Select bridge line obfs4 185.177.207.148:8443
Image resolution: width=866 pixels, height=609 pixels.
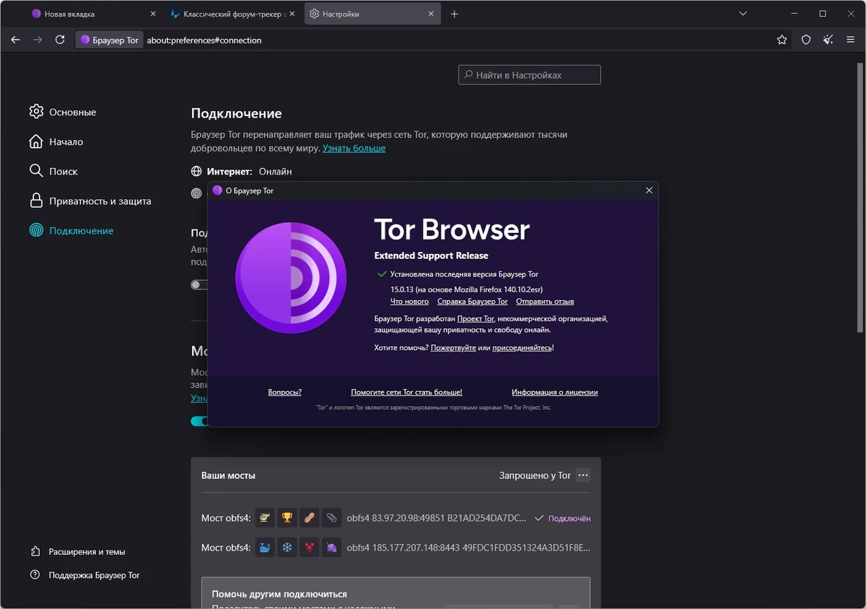(468, 548)
